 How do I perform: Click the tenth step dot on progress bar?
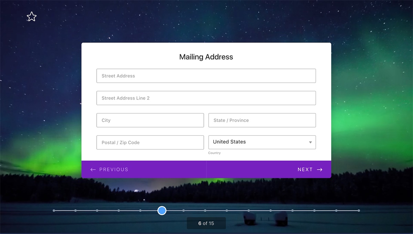coord(249,211)
